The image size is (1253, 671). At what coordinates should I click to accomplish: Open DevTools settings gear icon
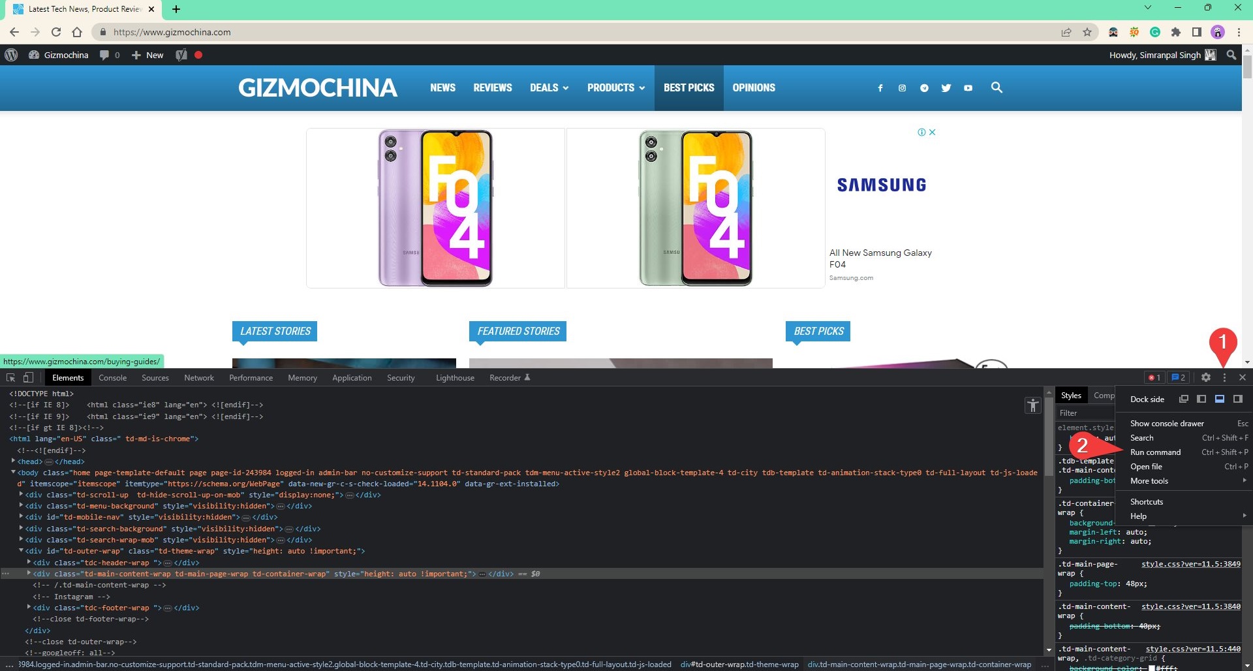click(1206, 377)
